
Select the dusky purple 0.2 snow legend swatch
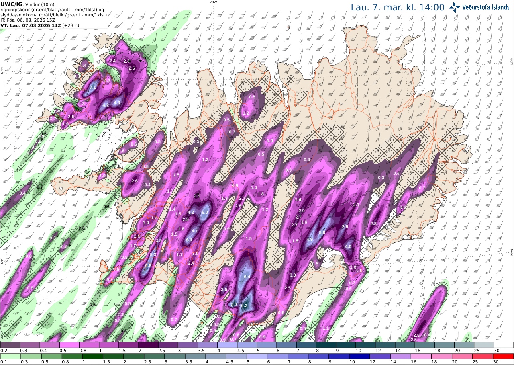[x=10, y=345]
